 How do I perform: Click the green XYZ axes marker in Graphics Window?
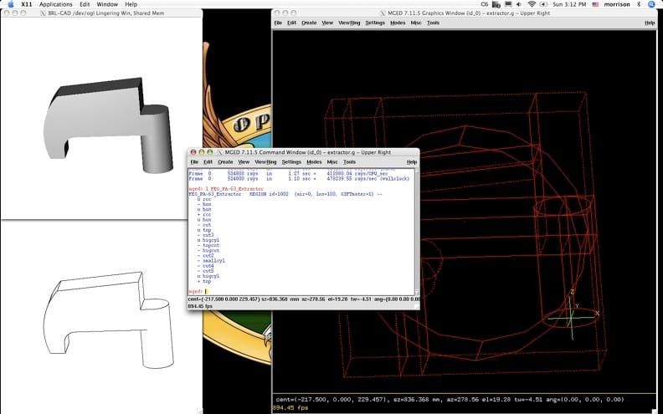[x=573, y=314]
